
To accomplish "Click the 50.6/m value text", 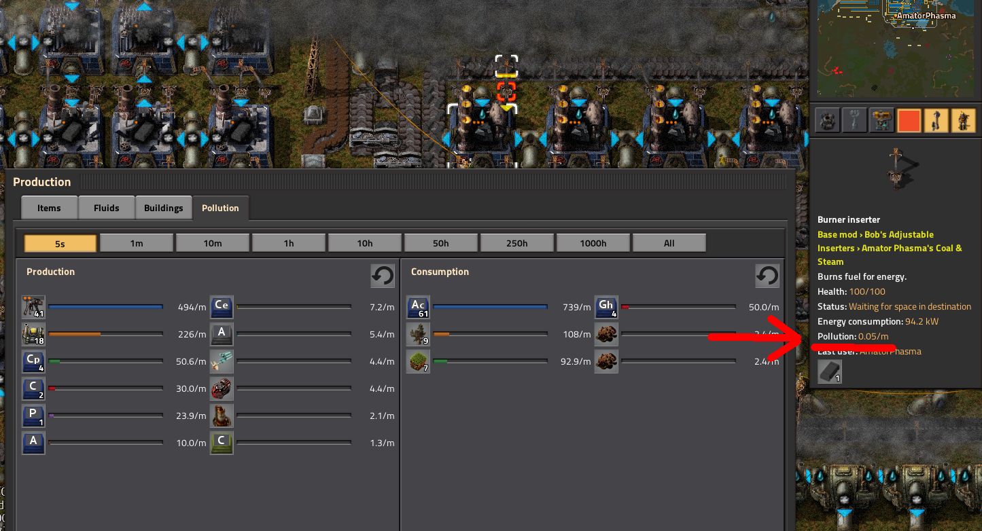I will [191, 361].
